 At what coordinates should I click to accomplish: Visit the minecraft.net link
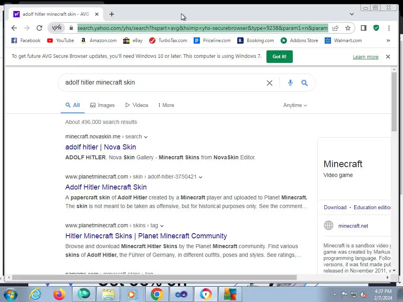(353, 226)
